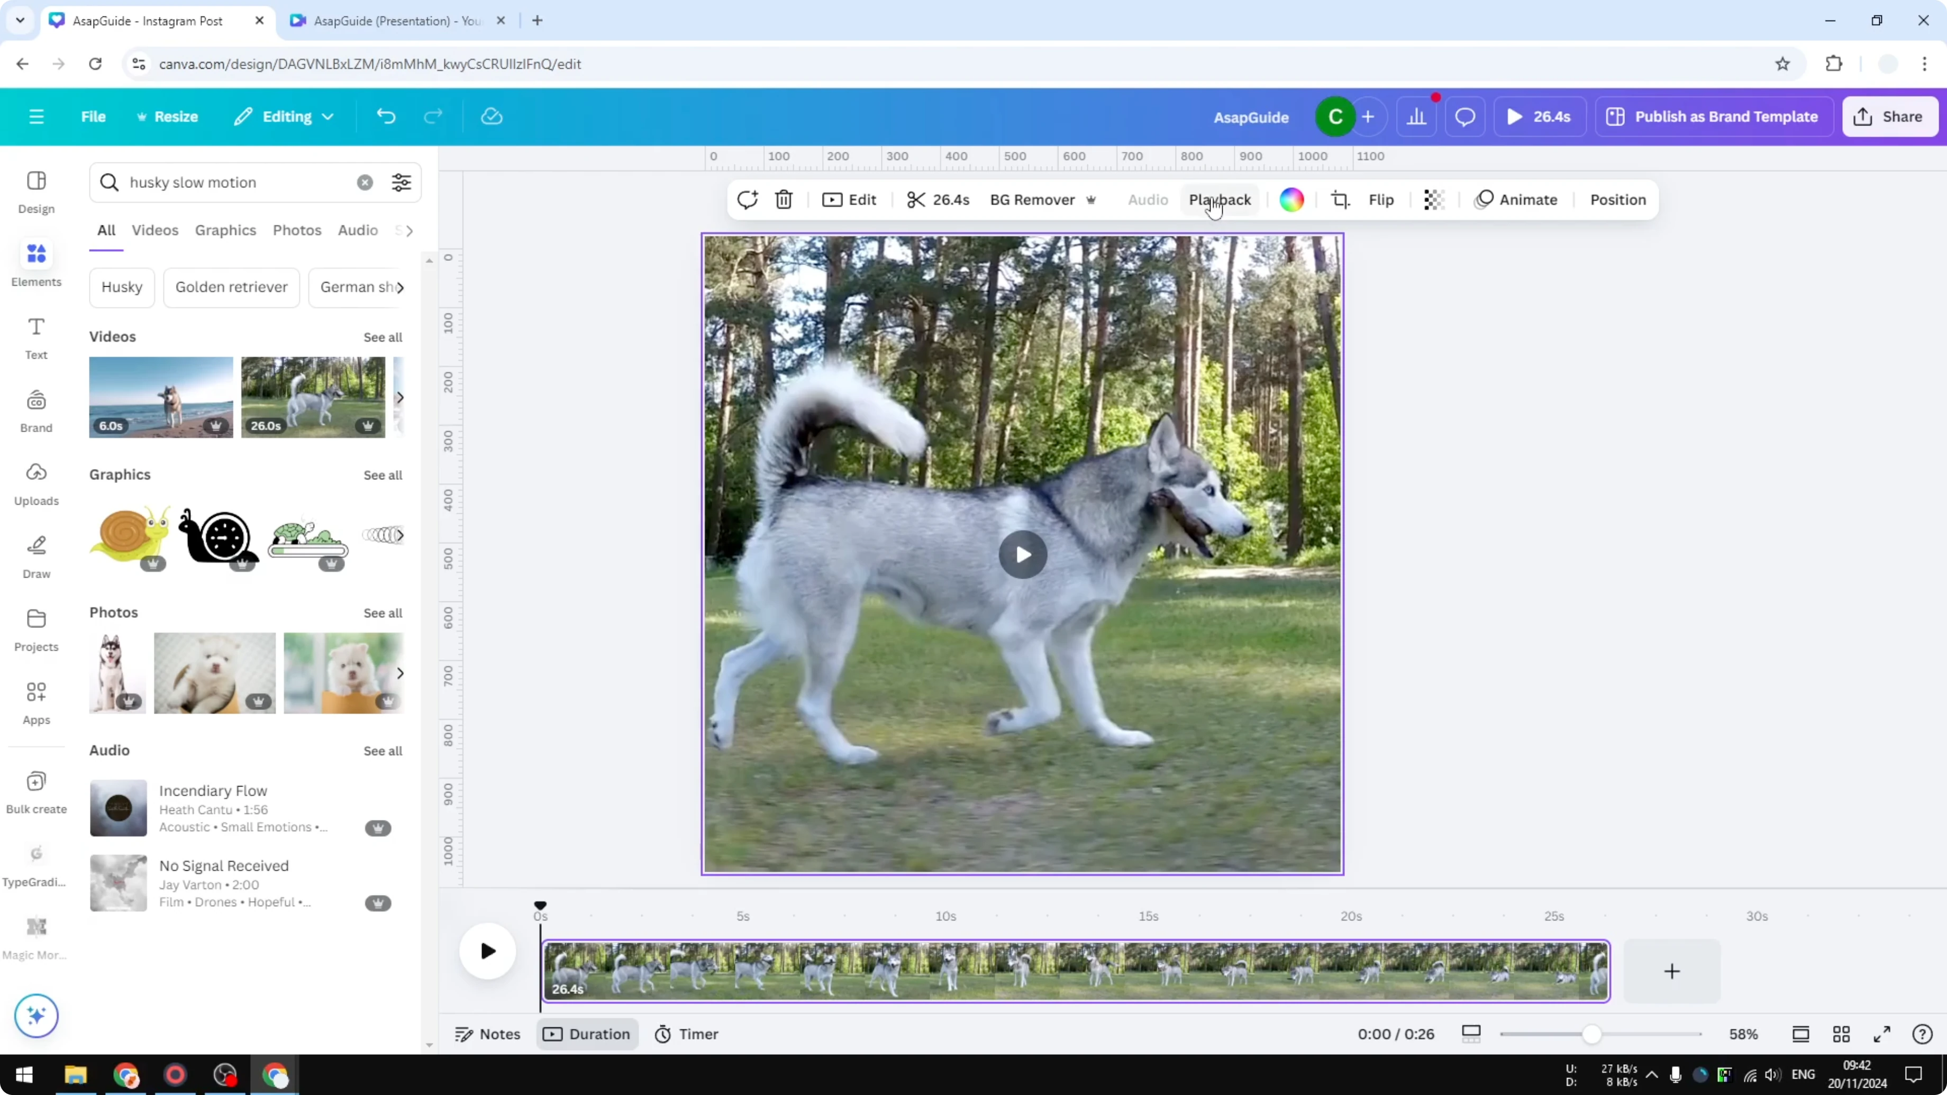Toggle the Notes view
The image size is (1947, 1095).
coord(487,1034)
